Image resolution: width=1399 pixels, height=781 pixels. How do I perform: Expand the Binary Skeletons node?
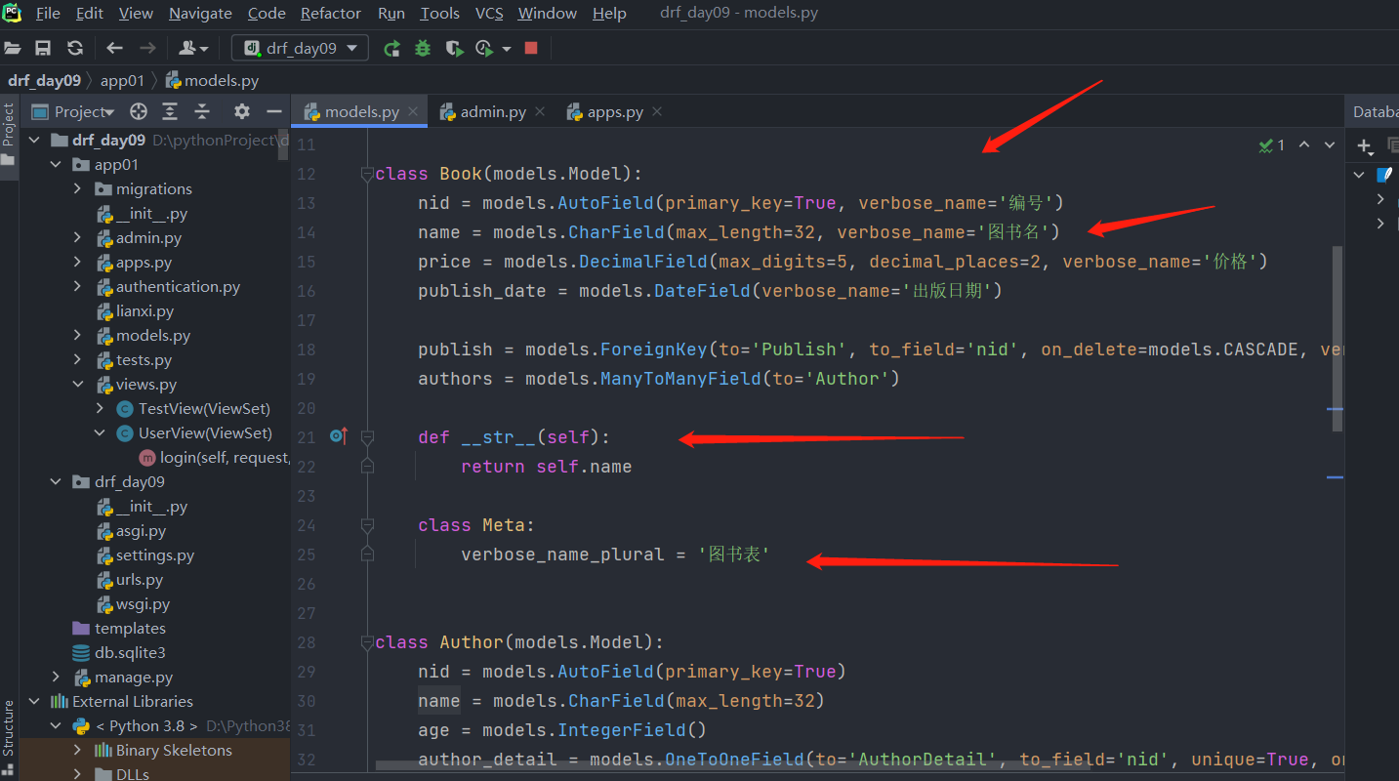pos(78,750)
